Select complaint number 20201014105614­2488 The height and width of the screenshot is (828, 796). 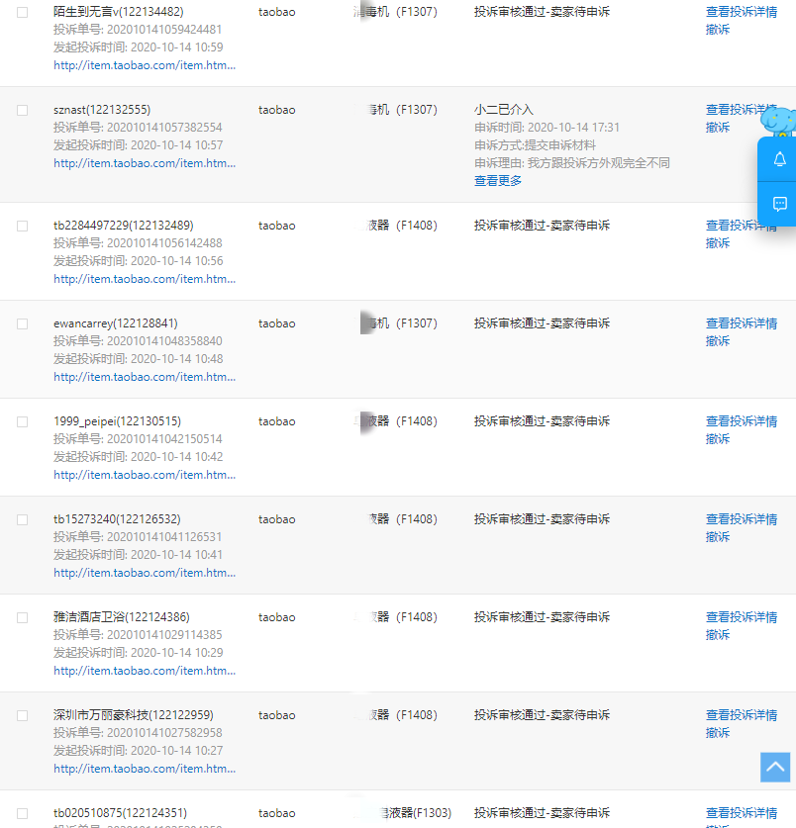164,243
